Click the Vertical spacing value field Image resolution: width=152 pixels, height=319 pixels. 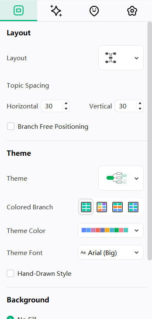coord(126,106)
